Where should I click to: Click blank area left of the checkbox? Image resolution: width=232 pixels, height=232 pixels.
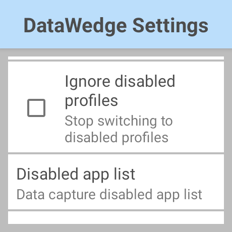click(x=18, y=108)
